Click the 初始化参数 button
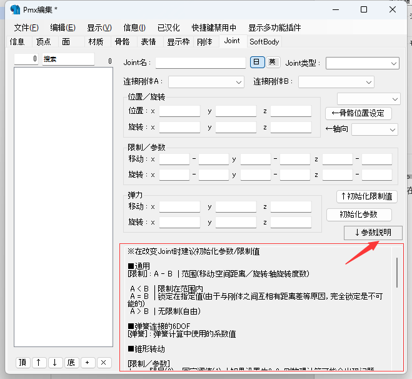412x379 pixels. pos(359,215)
